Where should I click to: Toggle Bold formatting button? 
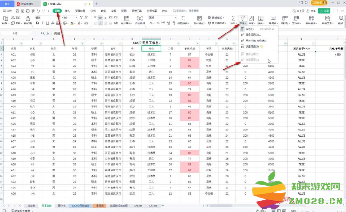[x=38, y=23]
